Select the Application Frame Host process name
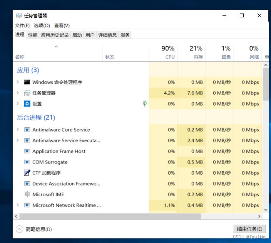 59,151
